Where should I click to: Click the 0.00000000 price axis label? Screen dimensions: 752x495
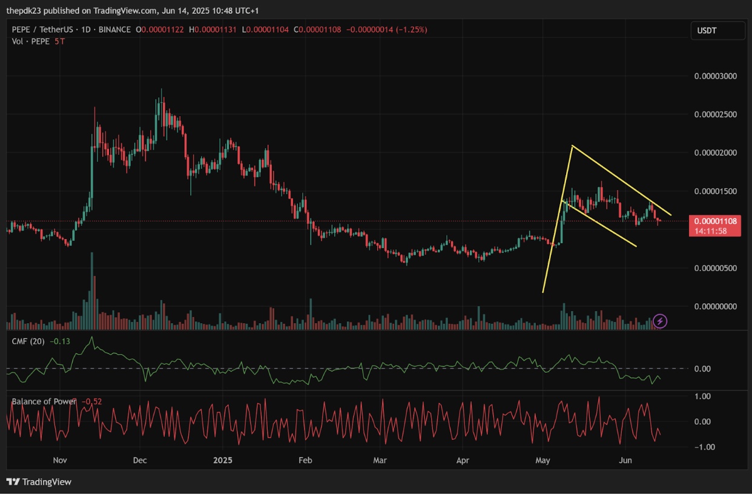pos(715,306)
